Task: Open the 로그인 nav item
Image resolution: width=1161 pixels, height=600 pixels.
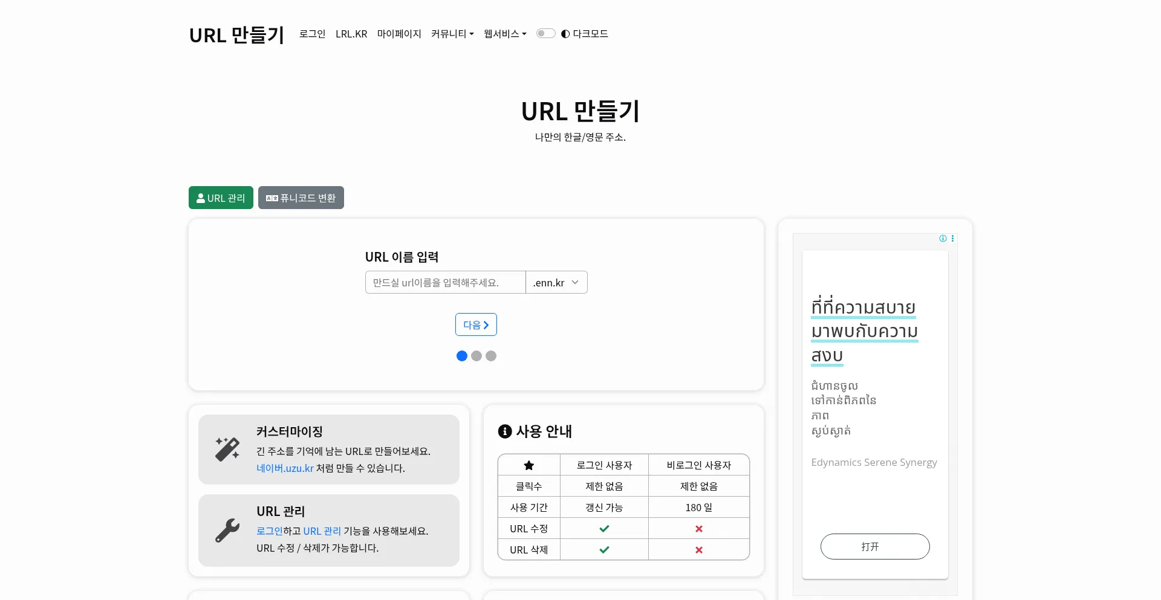Action: click(x=313, y=34)
